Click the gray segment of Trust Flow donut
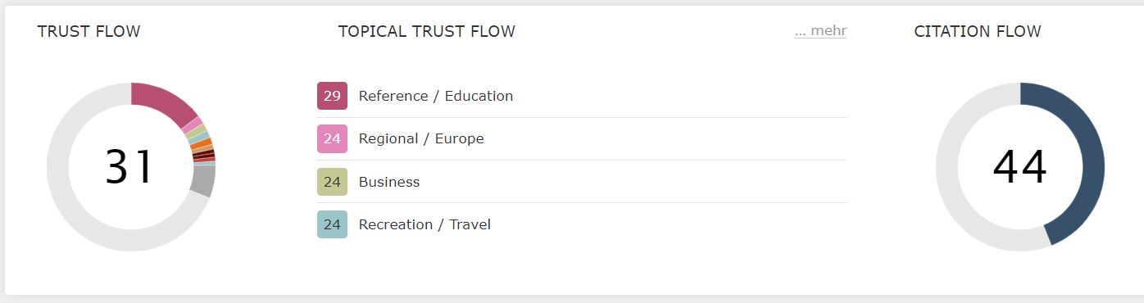Viewport: 1144px width, 303px height. tap(202, 181)
